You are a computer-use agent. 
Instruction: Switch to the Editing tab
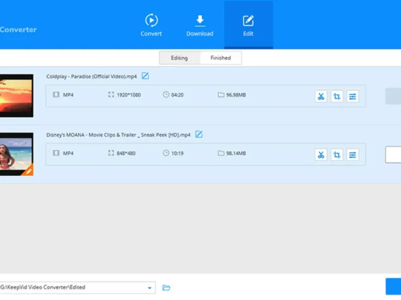click(179, 58)
